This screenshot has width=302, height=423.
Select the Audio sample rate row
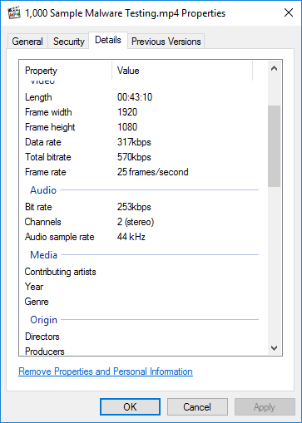(x=141, y=237)
